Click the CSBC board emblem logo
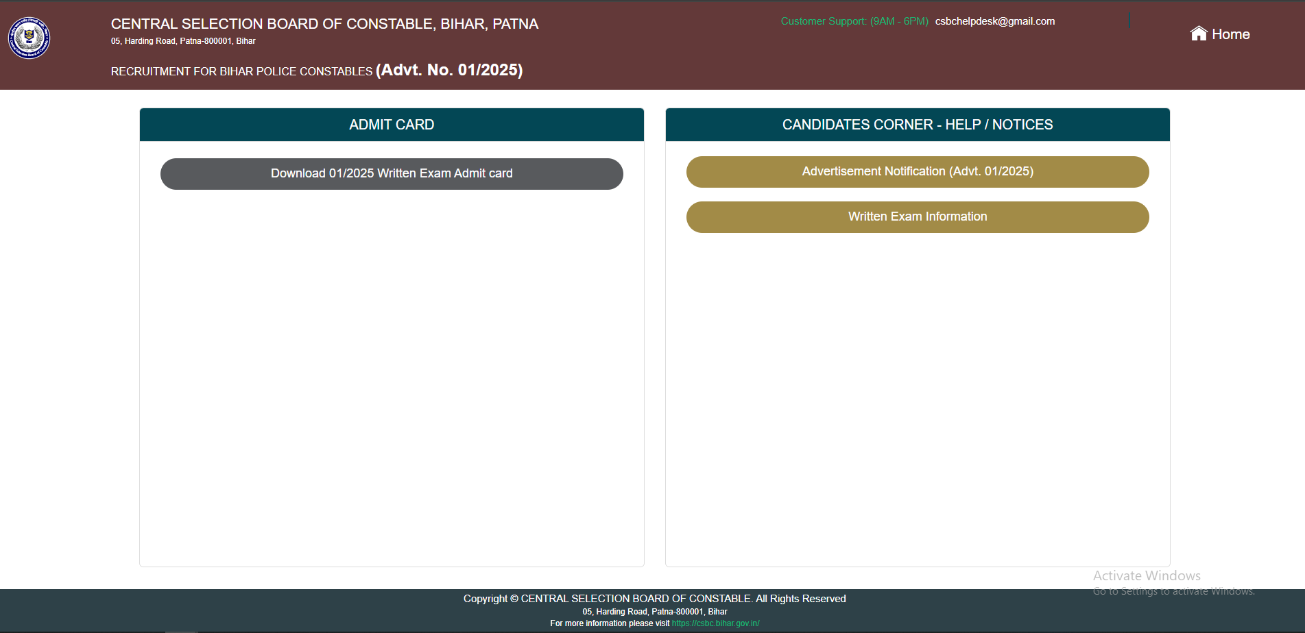 (29, 38)
